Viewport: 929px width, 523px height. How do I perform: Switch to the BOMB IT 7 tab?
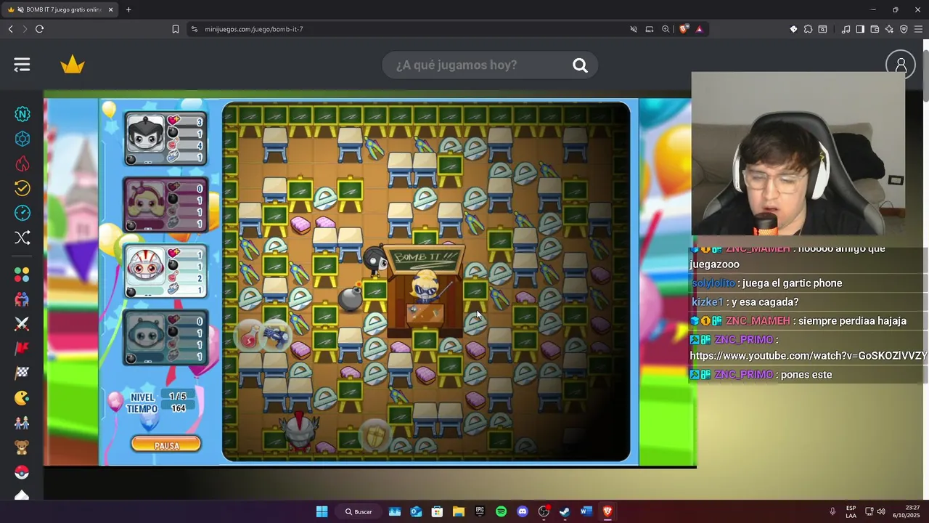60,9
